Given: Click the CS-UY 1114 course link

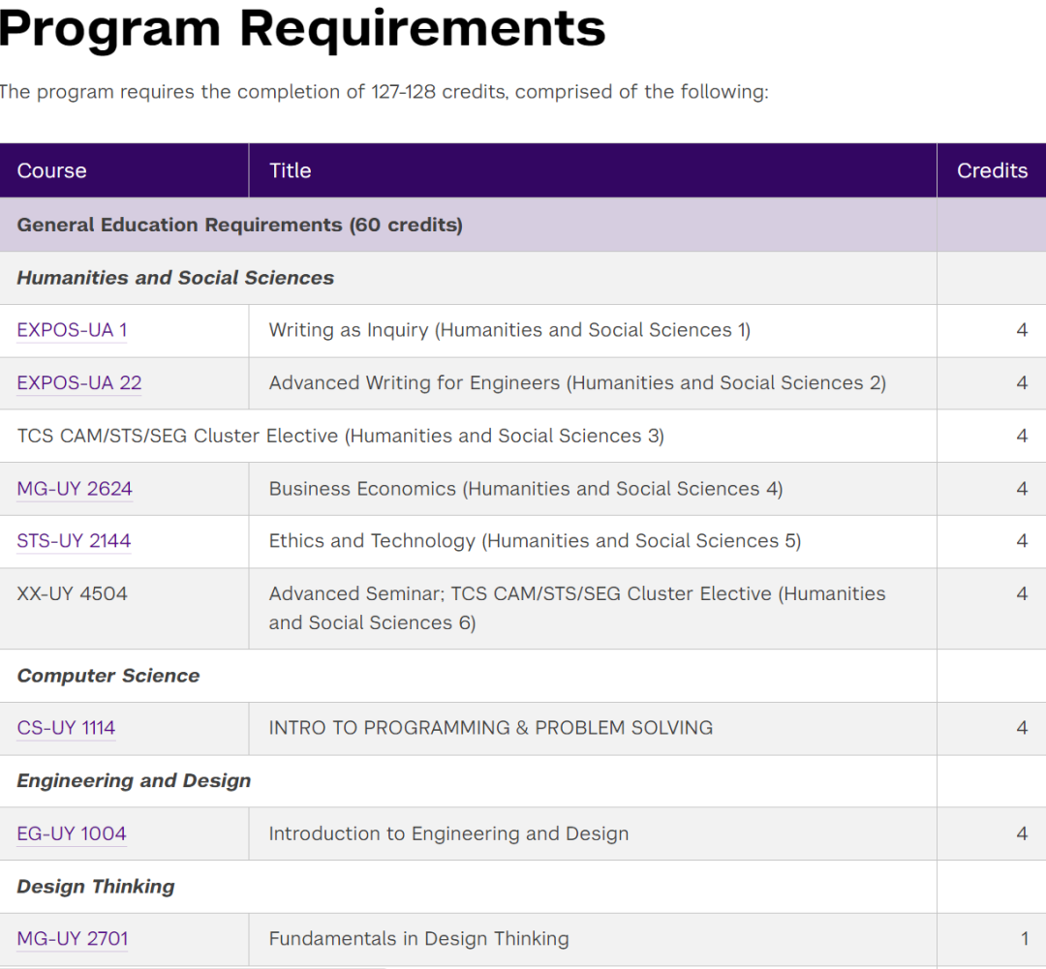Looking at the screenshot, I should pos(66,728).
